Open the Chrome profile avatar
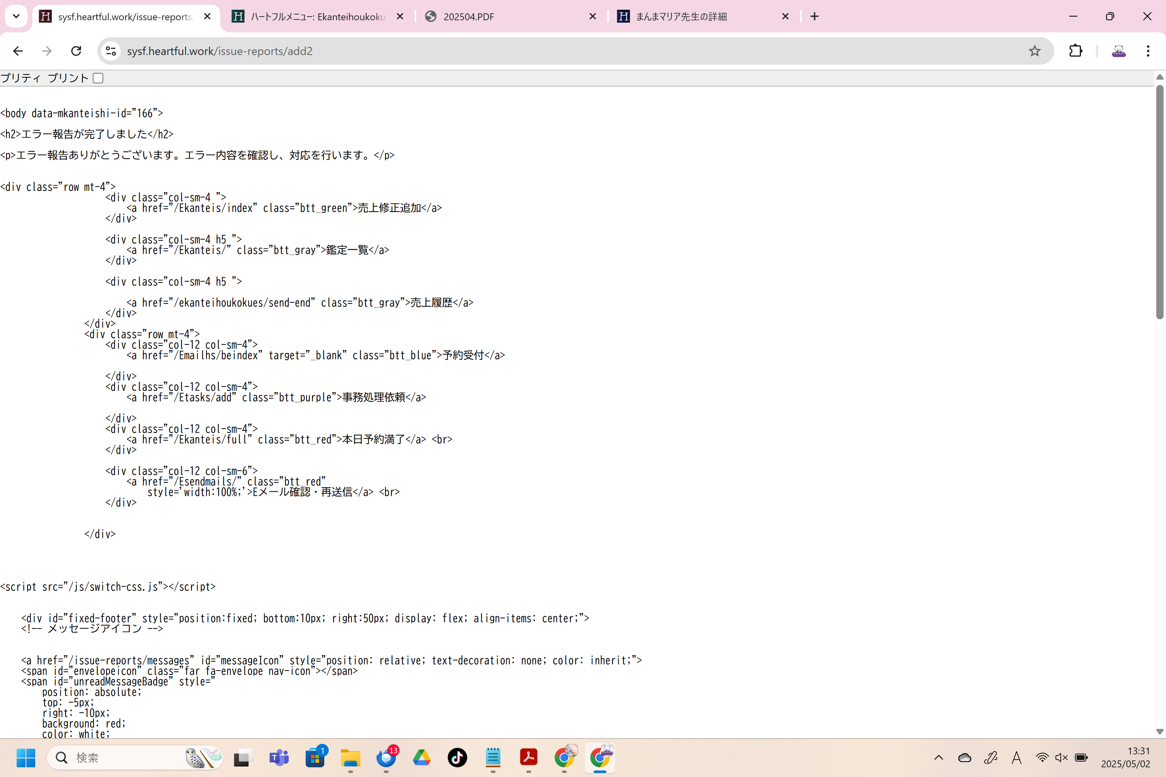Image resolution: width=1166 pixels, height=777 pixels. [1118, 51]
